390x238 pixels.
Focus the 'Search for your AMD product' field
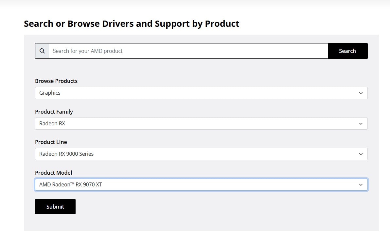(188, 51)
